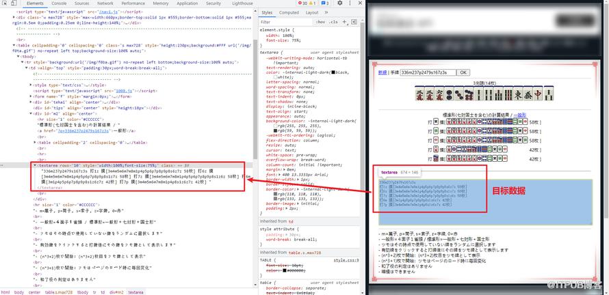Toggle the :hov element state button
Viewport: 609px width, 295px height.
321,22
